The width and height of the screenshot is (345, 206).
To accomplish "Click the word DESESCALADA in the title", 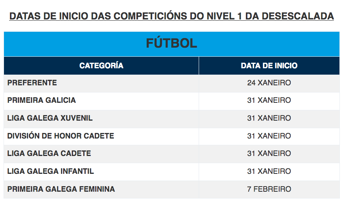I will pos(298,16).
